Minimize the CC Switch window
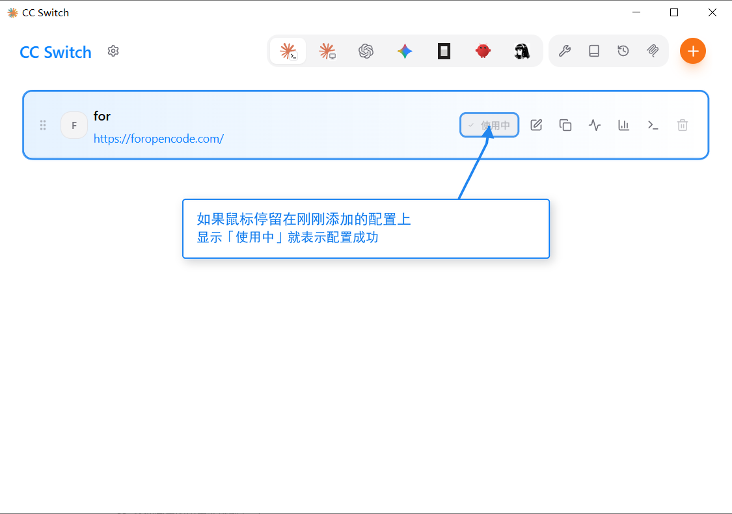 [636, 12]
